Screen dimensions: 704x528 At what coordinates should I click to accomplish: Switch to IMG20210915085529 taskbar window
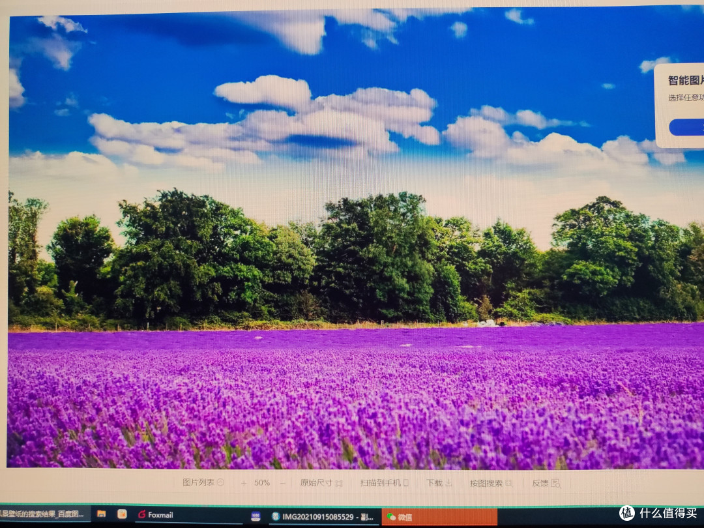point(323,517)
